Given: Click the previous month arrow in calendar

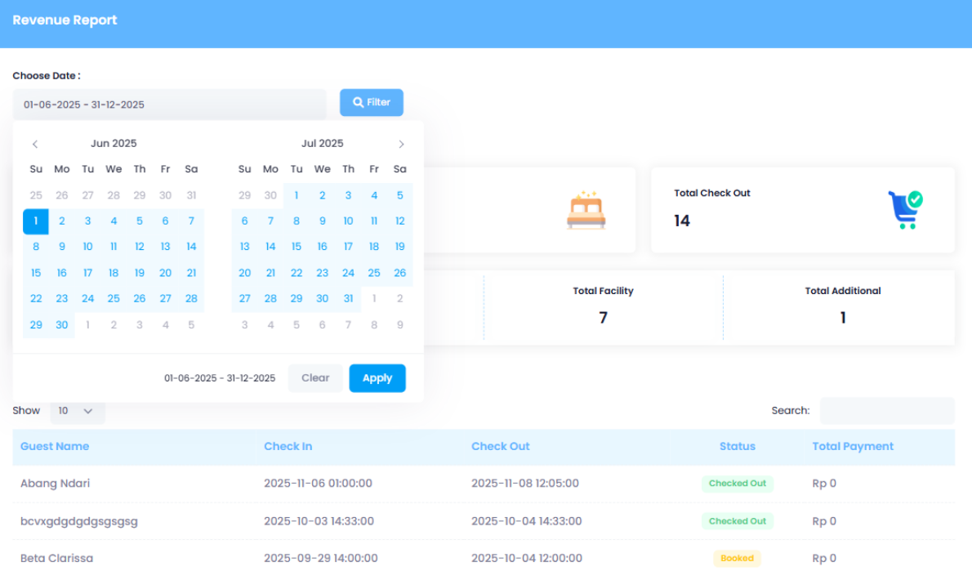Looking at the screenshot, I should pos(35,145).
